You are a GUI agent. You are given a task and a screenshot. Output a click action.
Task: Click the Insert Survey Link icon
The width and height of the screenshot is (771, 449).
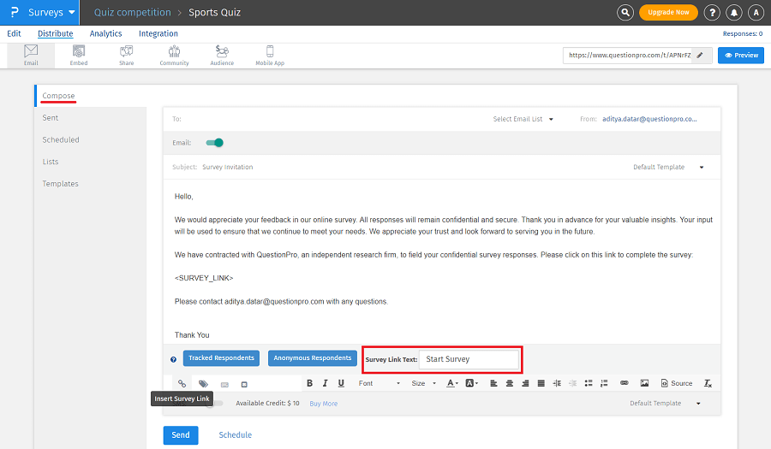click(x=182, y=384)
